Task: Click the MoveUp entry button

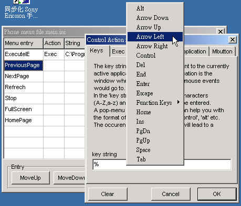Action: tap(30, 178)
